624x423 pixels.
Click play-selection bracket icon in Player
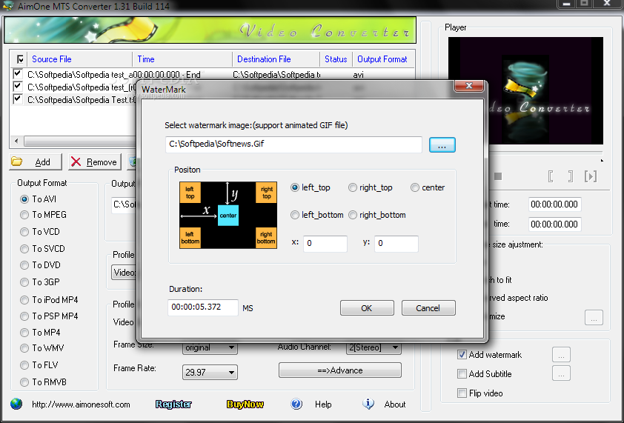[x=591, y=176]
